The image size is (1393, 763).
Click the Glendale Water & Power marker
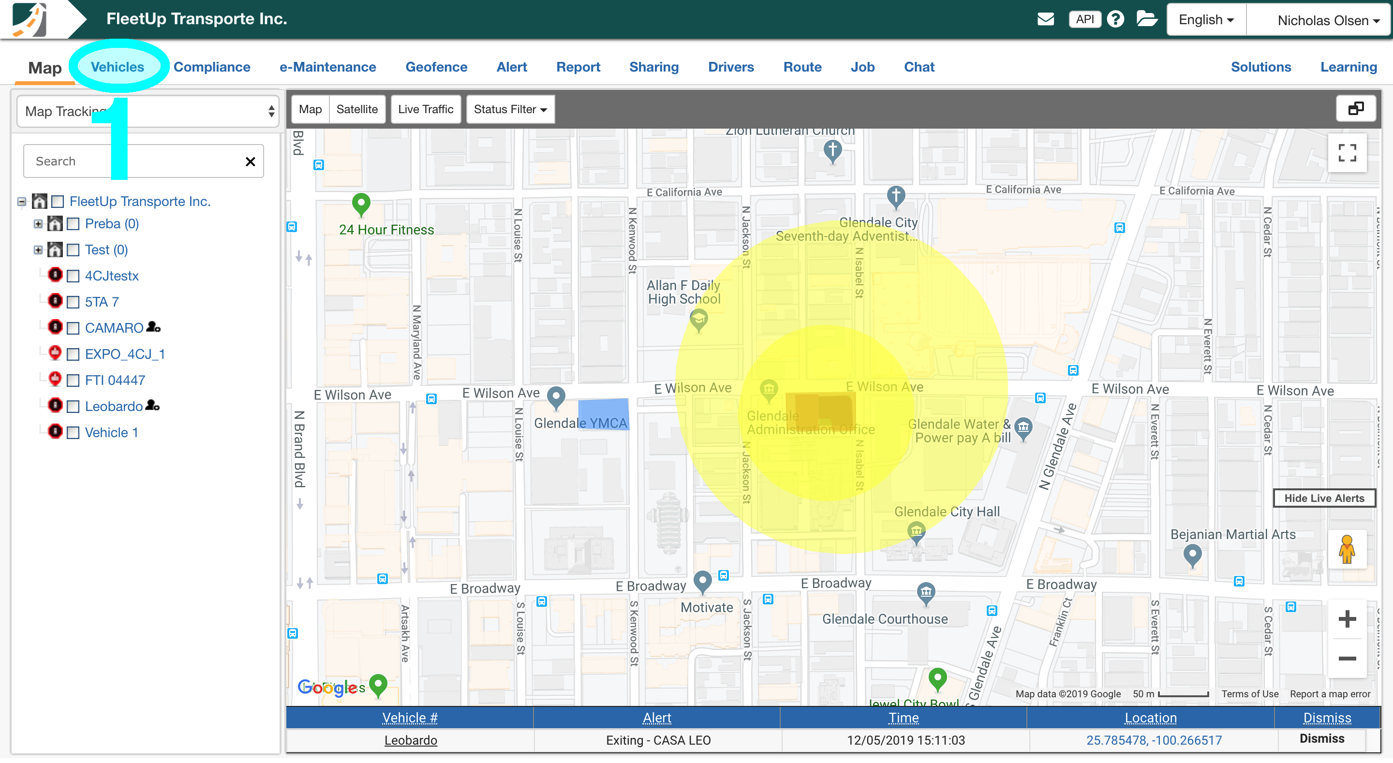click(1023, 430)
